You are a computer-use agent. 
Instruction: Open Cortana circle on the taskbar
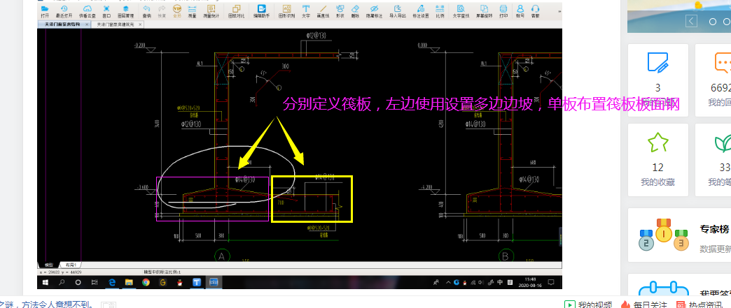[x=78, y=282]
